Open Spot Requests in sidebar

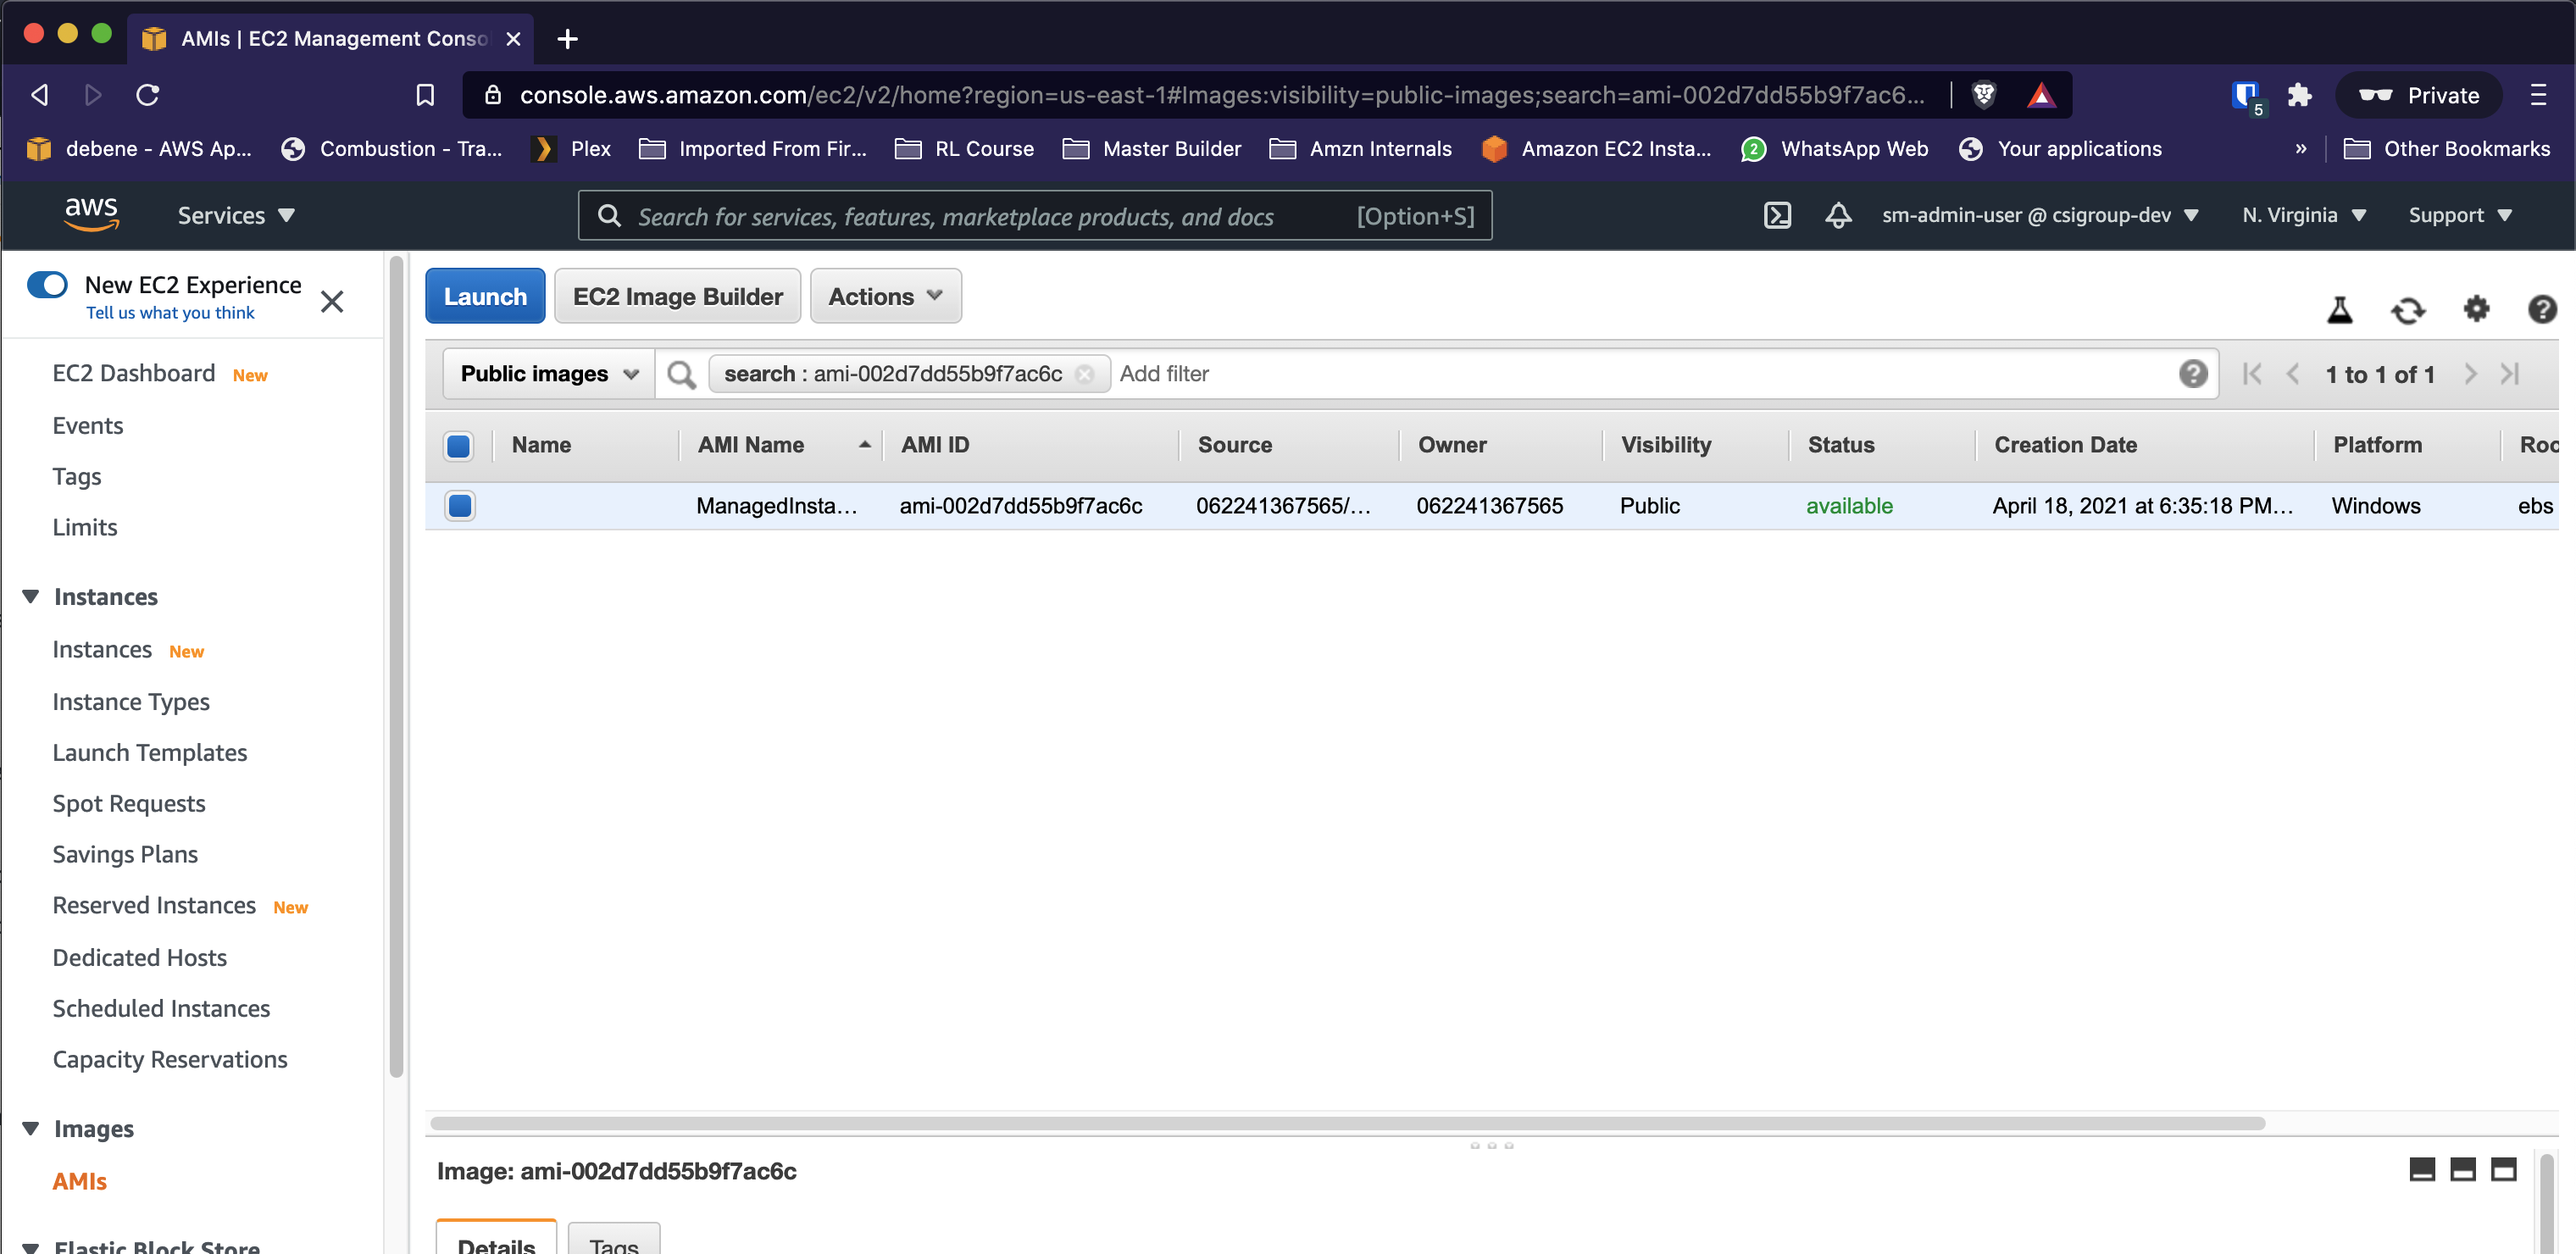click(x=128, y=804)
